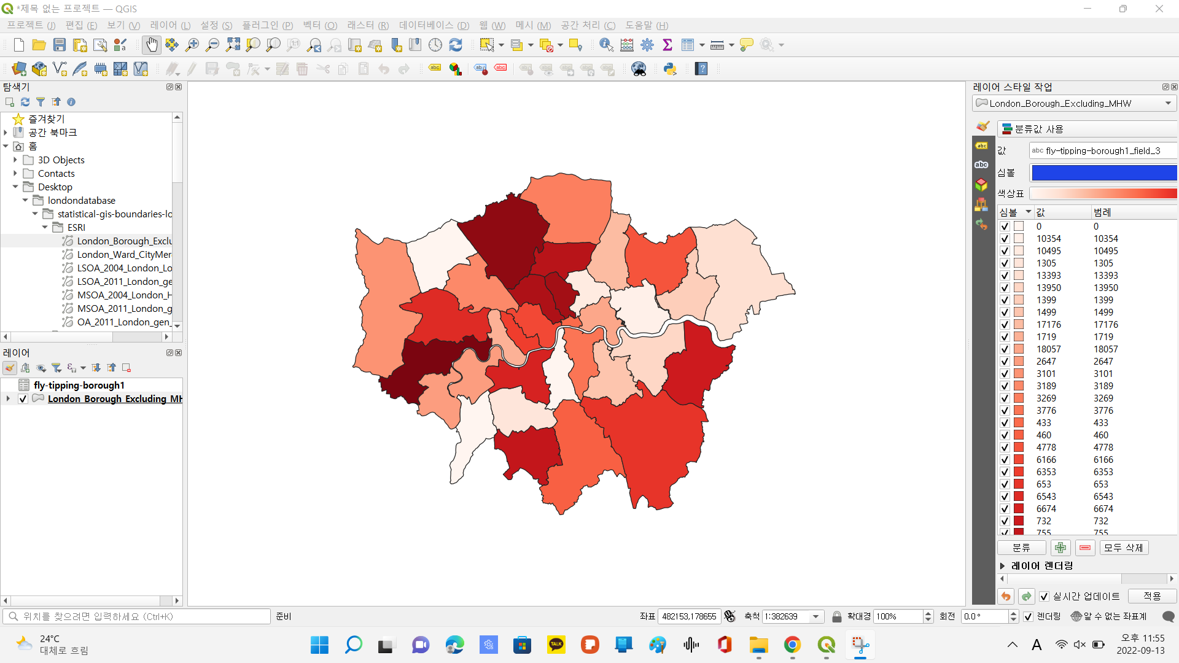The height and width of the screenshot is (663, 1179).
Task: Uncheck the category value 10354 checkbox
Action: pos(1005,239)
